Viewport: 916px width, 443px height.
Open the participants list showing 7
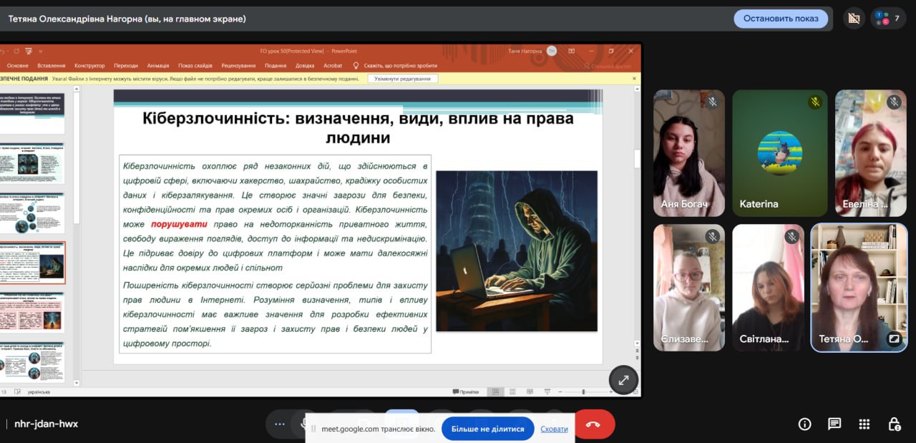pyautogui.click(x=888, y=19)
